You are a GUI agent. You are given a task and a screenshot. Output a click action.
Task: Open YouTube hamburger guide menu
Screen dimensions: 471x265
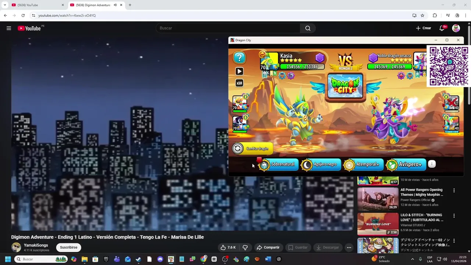pyautogui.click(x=9, y=28)
